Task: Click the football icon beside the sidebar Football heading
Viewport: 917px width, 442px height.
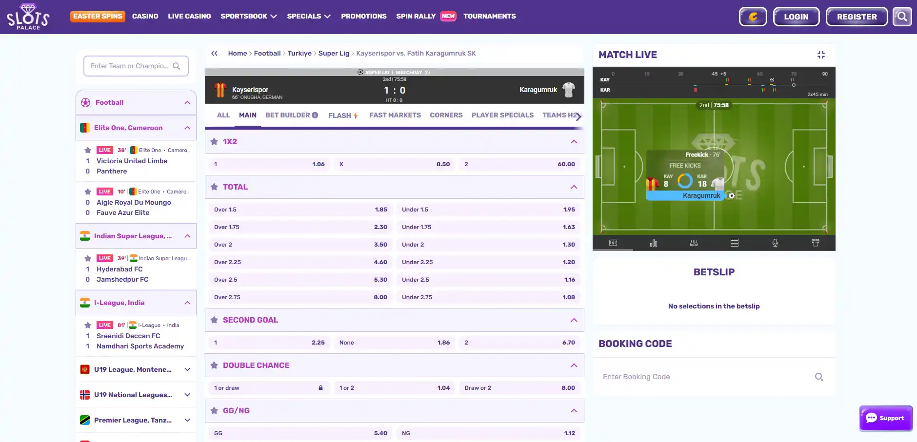Action: tap(86, 102)
